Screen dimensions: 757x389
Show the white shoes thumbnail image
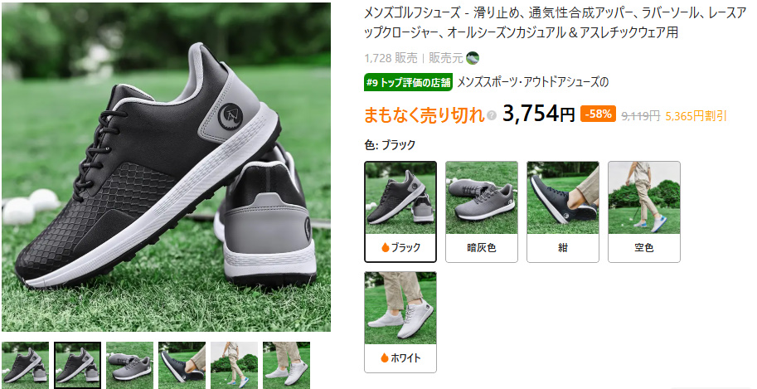click(286, 365)
